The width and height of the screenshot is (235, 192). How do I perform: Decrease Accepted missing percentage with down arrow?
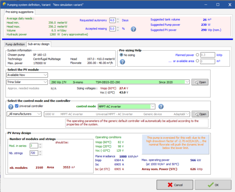(x=118, y=30)
